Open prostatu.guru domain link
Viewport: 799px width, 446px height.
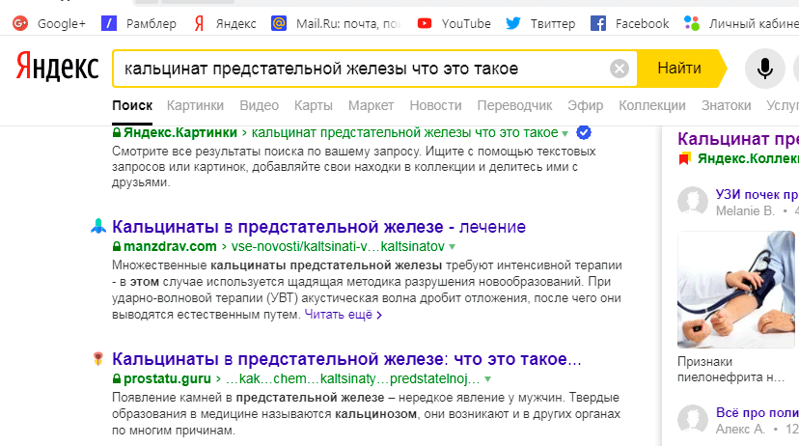(x=167, y=378)
